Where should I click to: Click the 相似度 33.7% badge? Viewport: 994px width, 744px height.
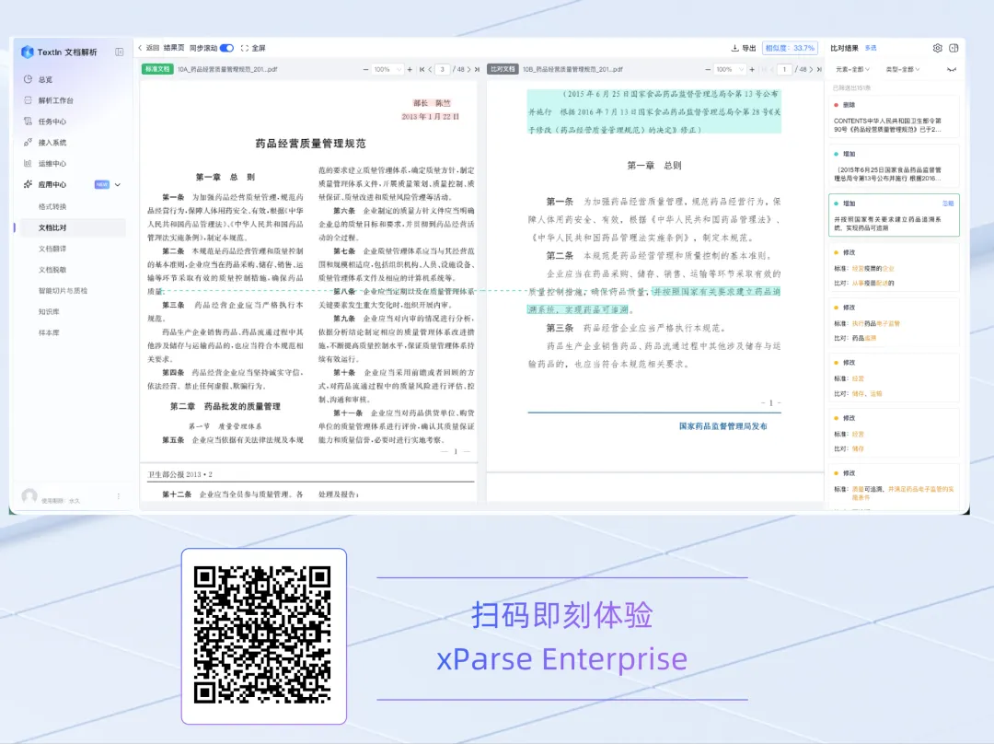click(790, 48)
